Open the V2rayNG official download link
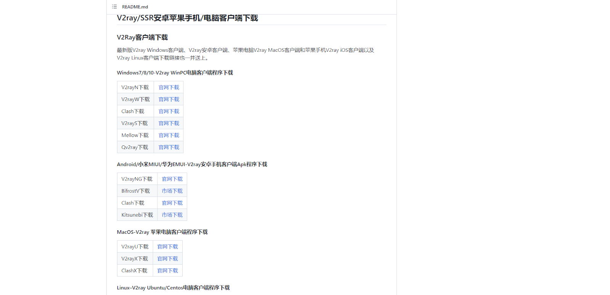 (x=172, y=179)
